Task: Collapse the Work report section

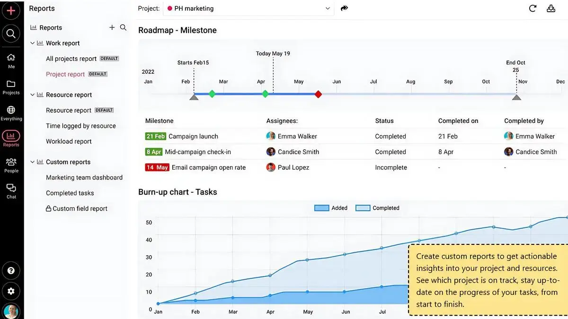Action: pyautogui.click(x=33, y=43)
